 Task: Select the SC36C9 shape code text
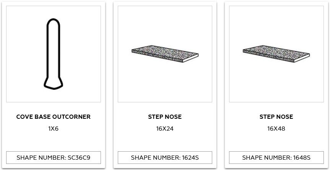[x=79, y=157]
